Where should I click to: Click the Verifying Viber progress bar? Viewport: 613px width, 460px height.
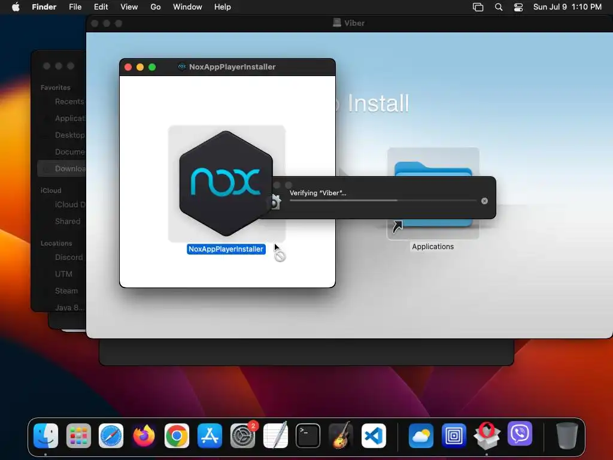click(383, 200)
